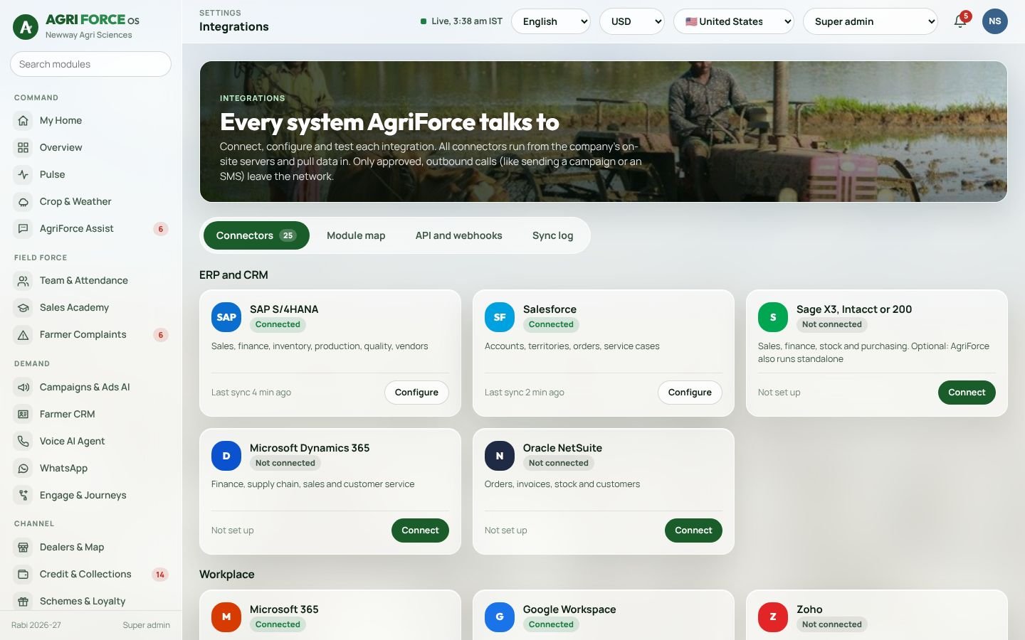Open the Campaigns & Ads AI megaphone icon

[23, 388]
